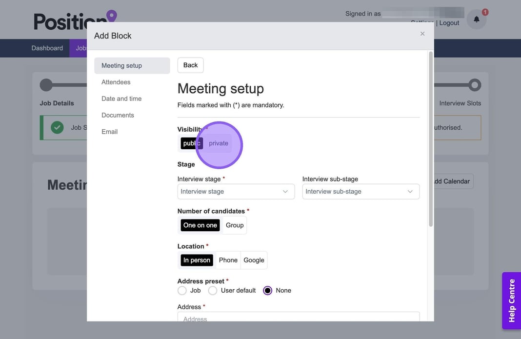The image size is (521, 339).
Task: Select the Job address preset radio
Action: [182, 291]
